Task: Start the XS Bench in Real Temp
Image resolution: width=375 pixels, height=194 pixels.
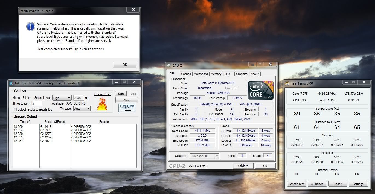Action: (317, 184)
